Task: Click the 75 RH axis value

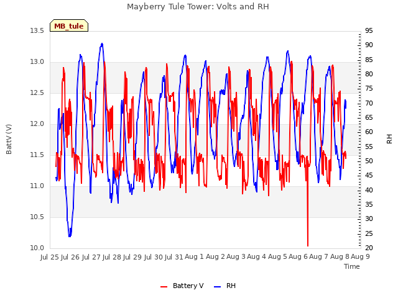Action: click(x=369, y=89)
